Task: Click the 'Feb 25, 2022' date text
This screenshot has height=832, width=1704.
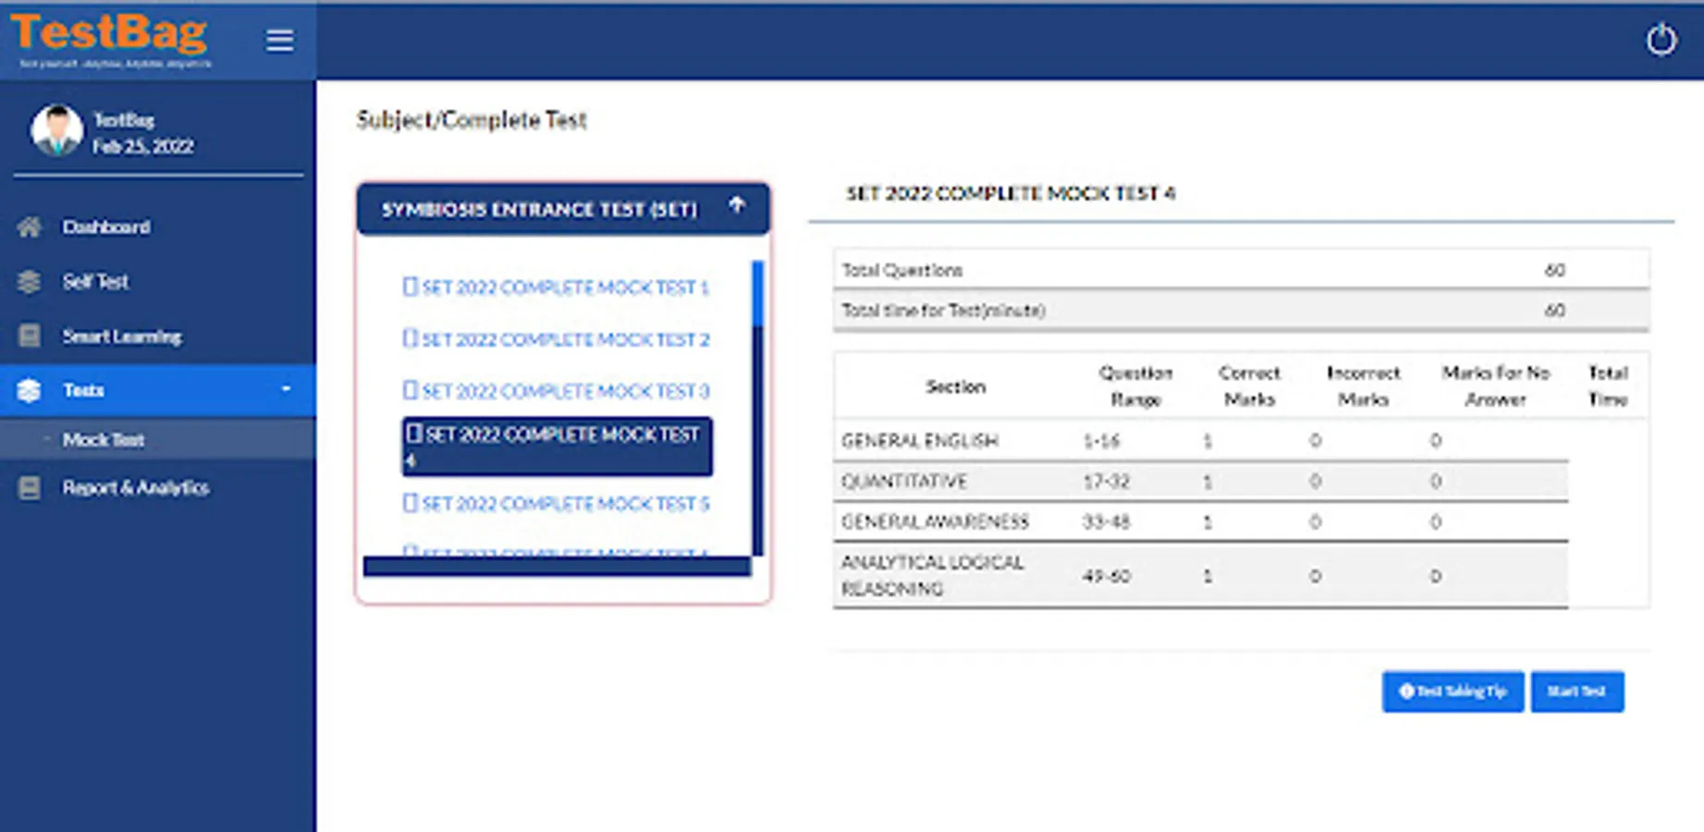Action: click(143, 146)
